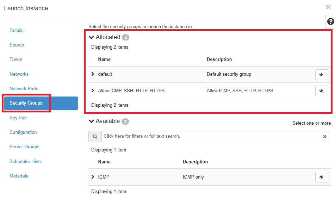Image resolution: width=335 pixels, height=205 pixels.
Task: Close the Launch Instance dialog
Action: click(328, 7)
